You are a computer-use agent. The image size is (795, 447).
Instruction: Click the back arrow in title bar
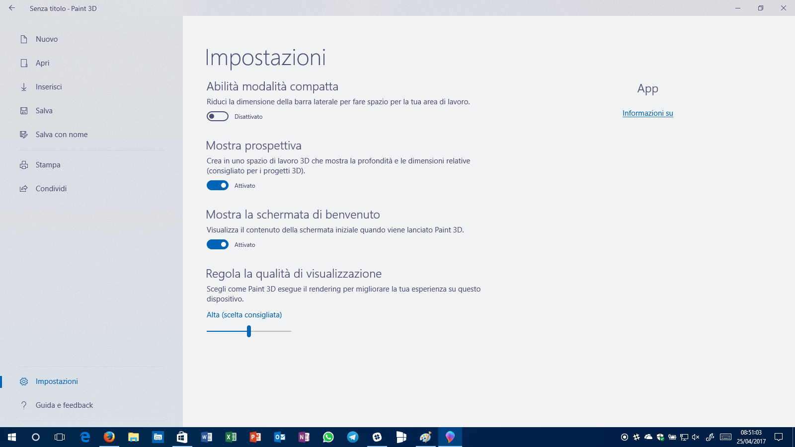coord(12,8)
